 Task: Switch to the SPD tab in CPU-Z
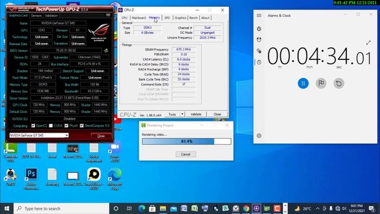point(167,18)
